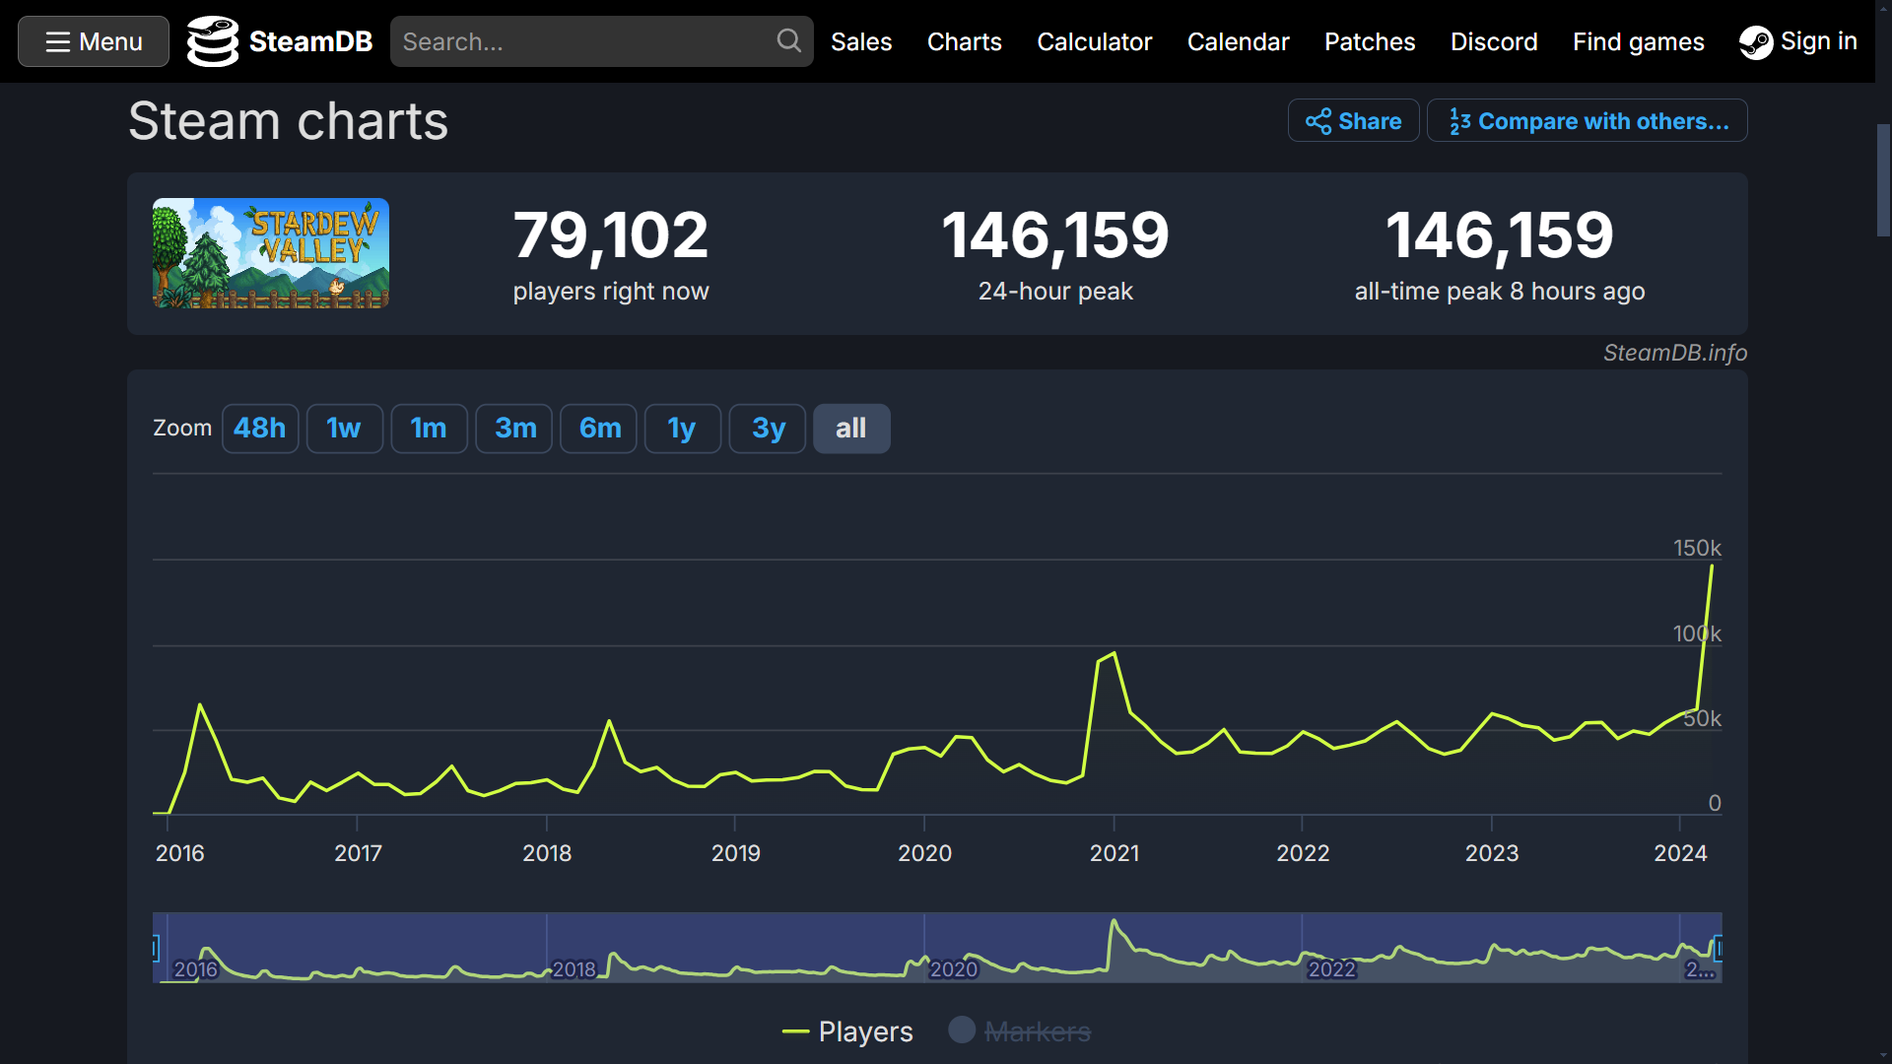Click the Search input field
1892x1064 pixels.
602,41
